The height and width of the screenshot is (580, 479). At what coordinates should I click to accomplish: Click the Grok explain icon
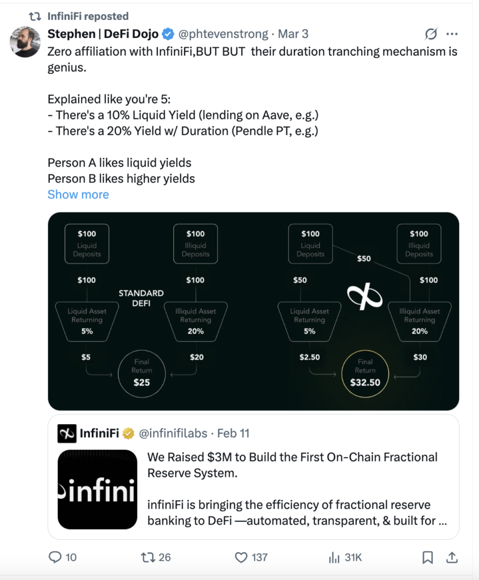pyautogui.click(x=431, y=34)
